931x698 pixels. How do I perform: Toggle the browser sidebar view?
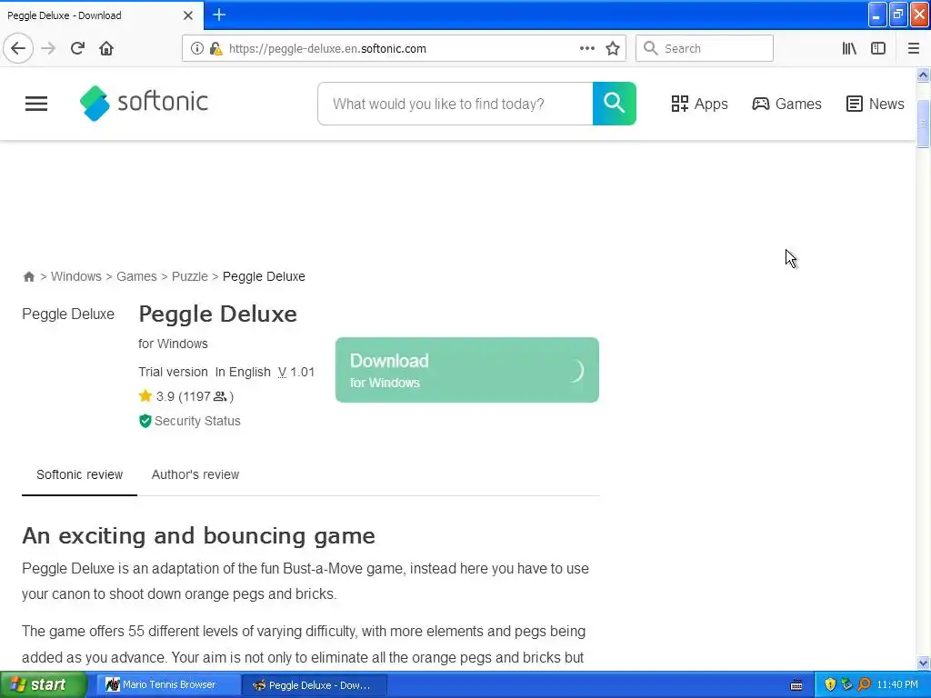click(x=878, y=48)
